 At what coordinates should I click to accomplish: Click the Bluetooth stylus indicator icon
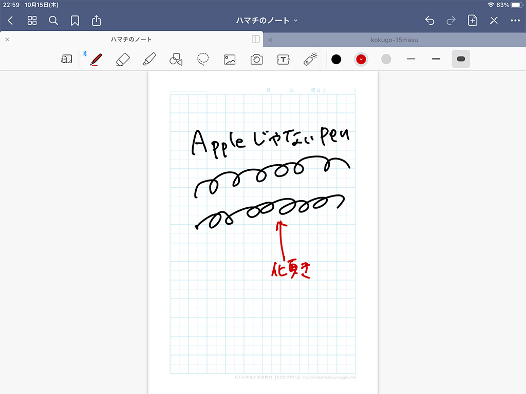85,53
